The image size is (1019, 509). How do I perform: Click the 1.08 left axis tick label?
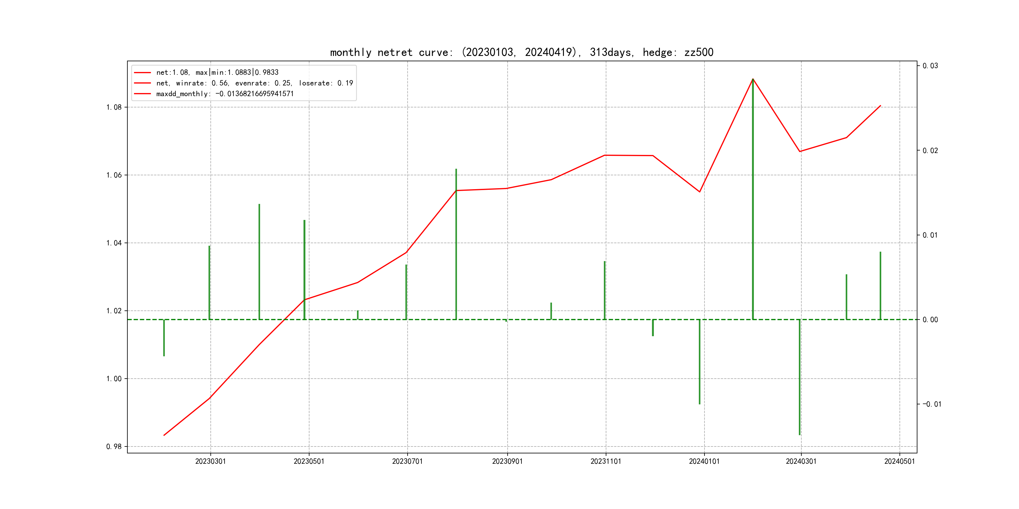[114, 107]
